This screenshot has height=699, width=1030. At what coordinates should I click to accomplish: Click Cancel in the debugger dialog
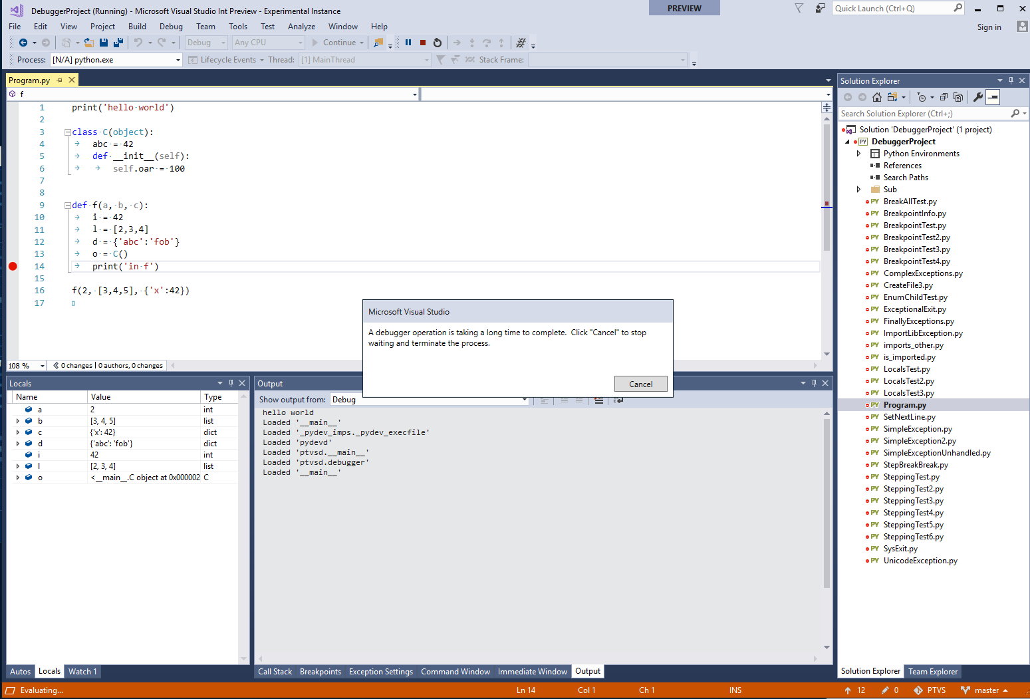[x=640, y=384]
